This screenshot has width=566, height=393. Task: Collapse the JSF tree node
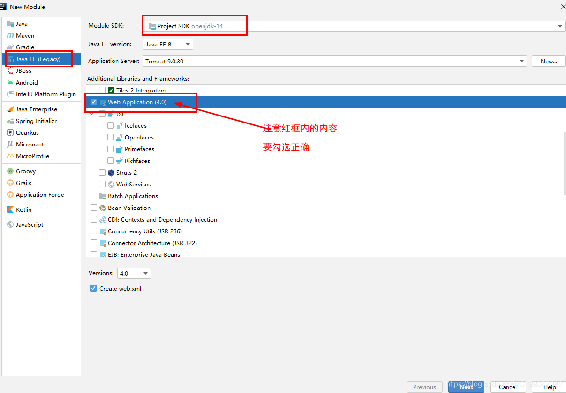[92, 114]
